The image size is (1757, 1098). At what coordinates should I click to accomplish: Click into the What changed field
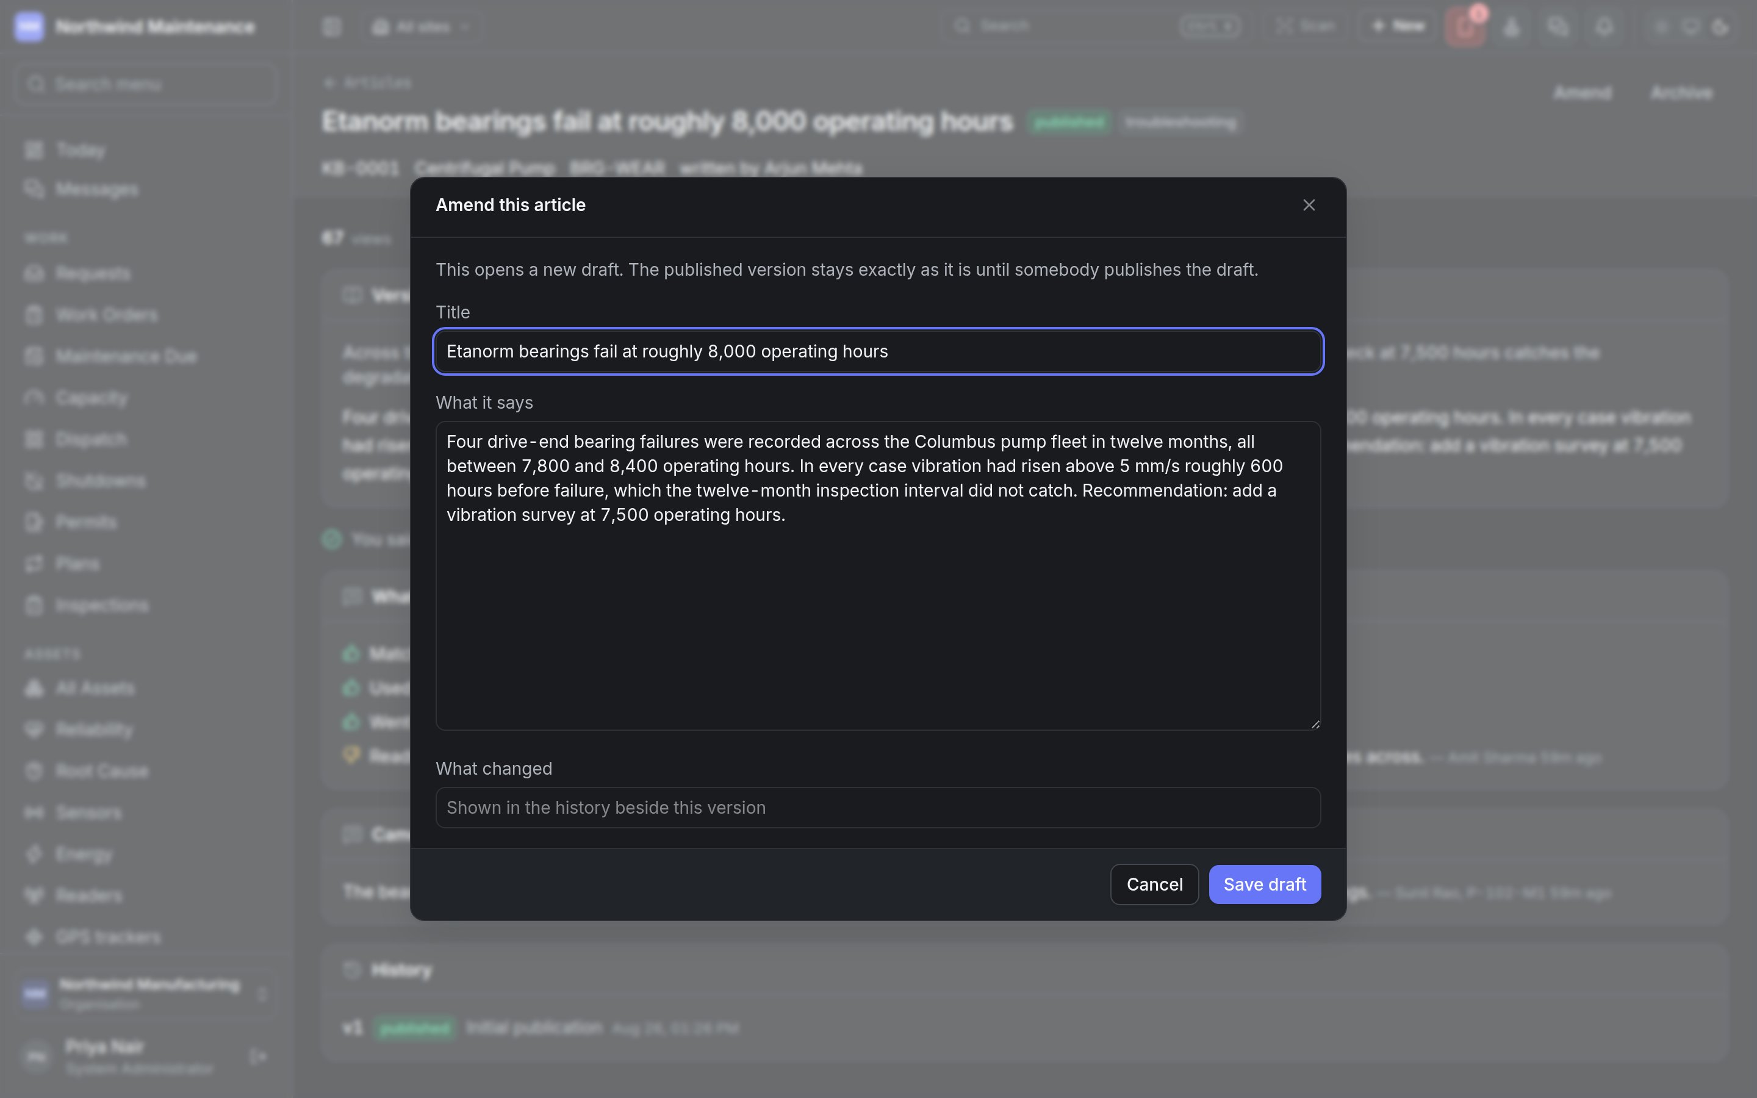[x=878, y=808]
